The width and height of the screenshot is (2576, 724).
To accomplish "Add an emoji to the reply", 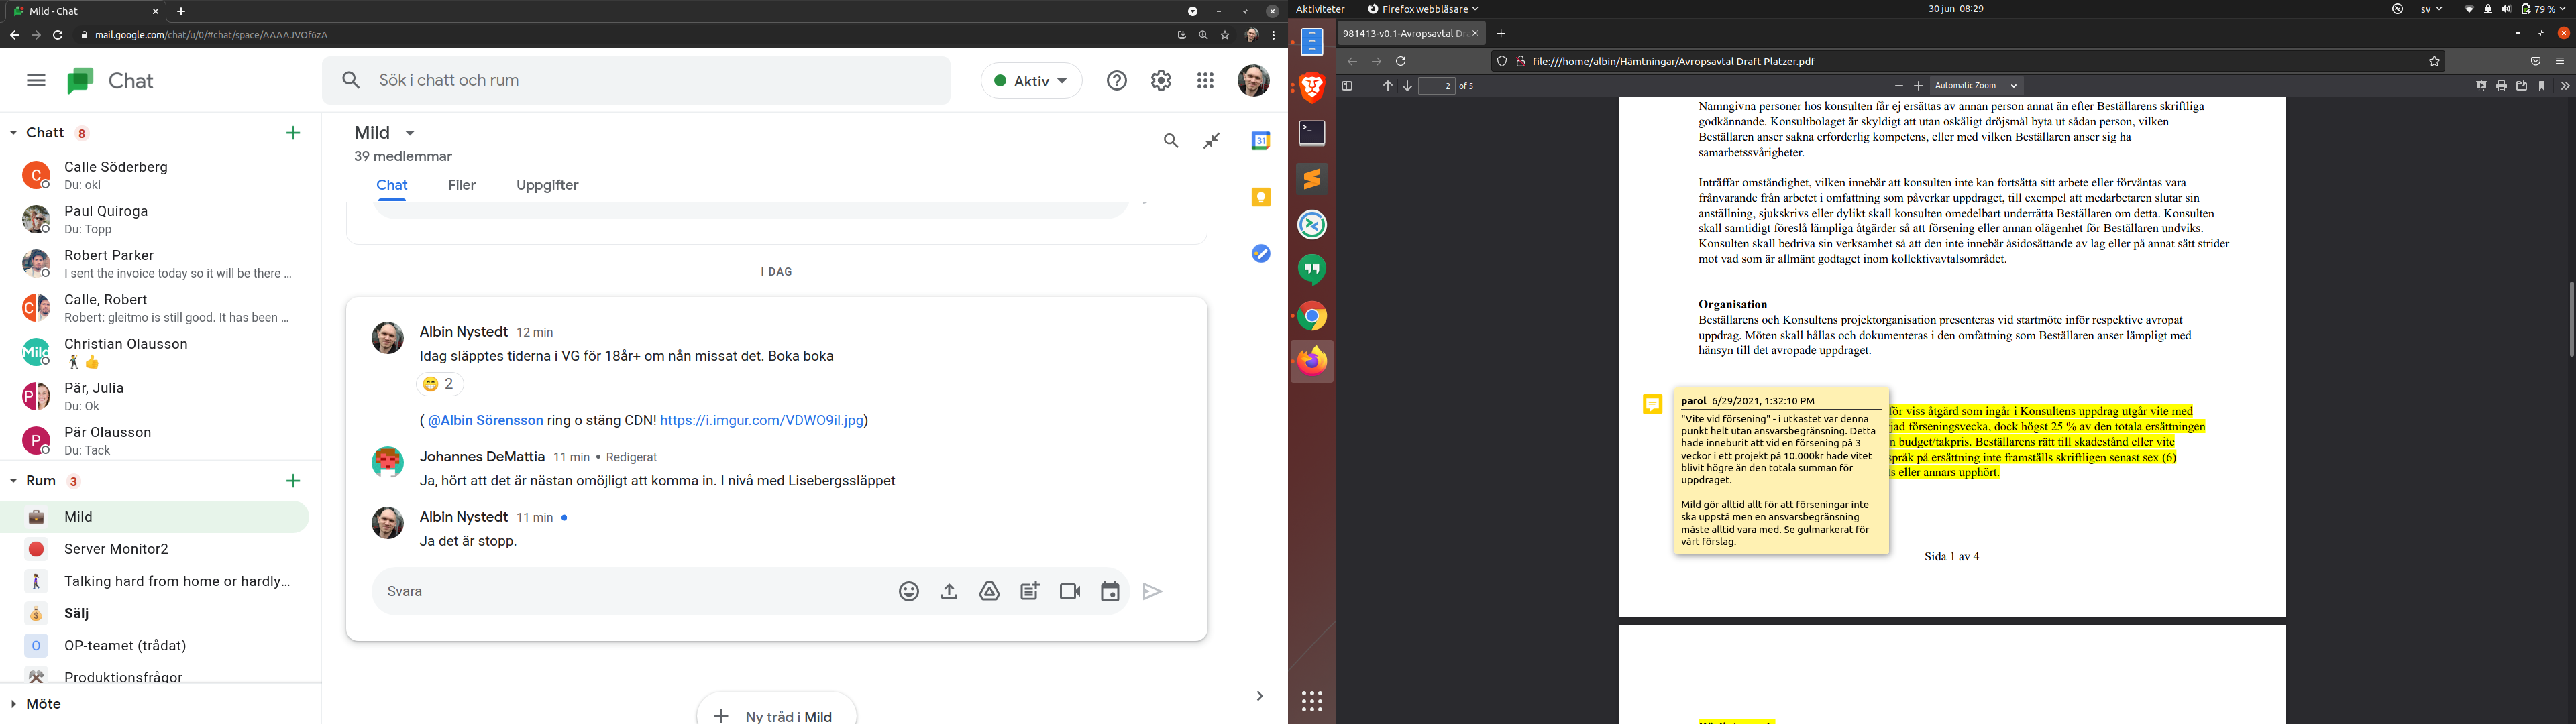I will coord(909,592).
